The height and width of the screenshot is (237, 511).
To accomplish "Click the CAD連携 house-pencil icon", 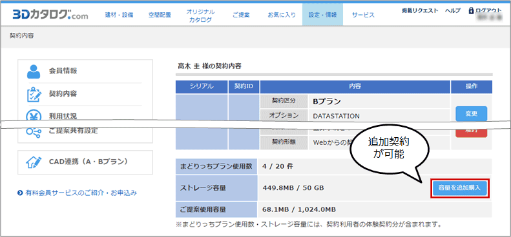I will pyautogui.click(x=34, y=162).
